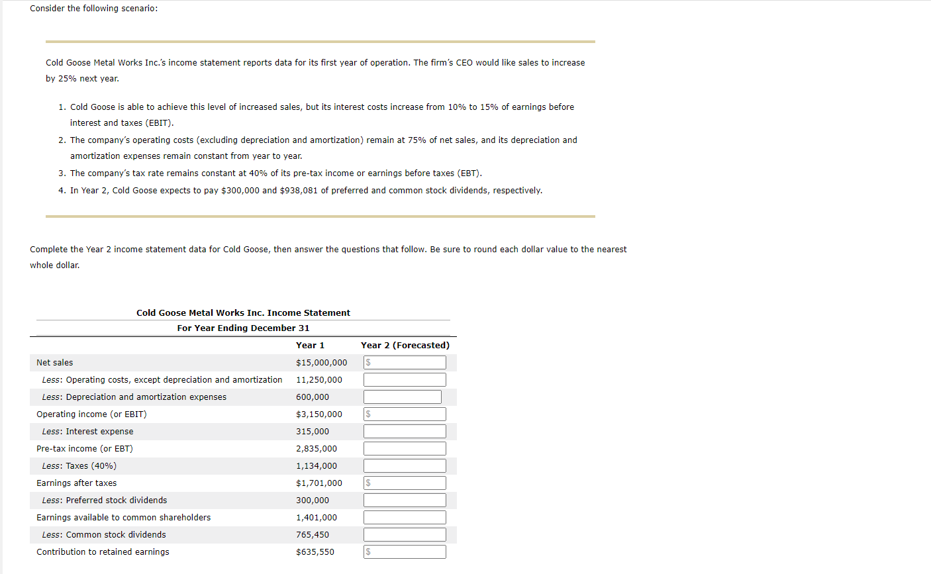Select the Pre-tax income (EBT) entry field
Screen dimensions: 931x574
(404, 448)
